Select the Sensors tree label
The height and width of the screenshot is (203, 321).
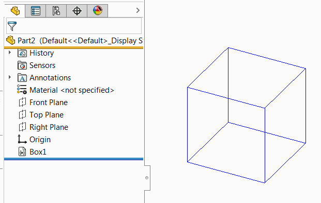point(42,65)
